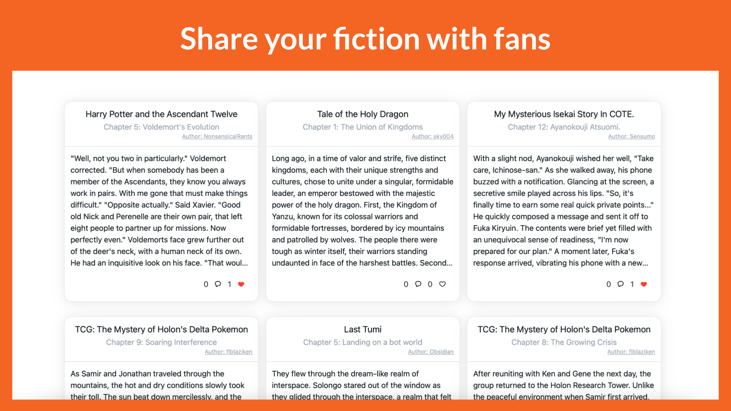This screenshot has height=411, width=731.
Task: Open flblaziken author link on Chapter 9 card
Action: [228, 352]
